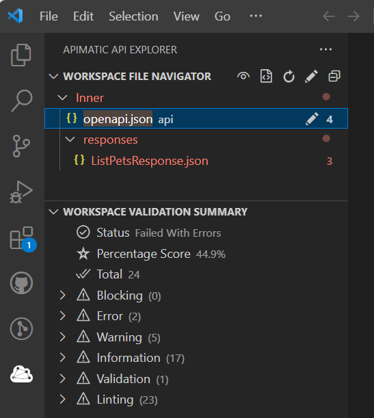Open the Search view in activity bar

pyautogui.click(x=22, y=101)
